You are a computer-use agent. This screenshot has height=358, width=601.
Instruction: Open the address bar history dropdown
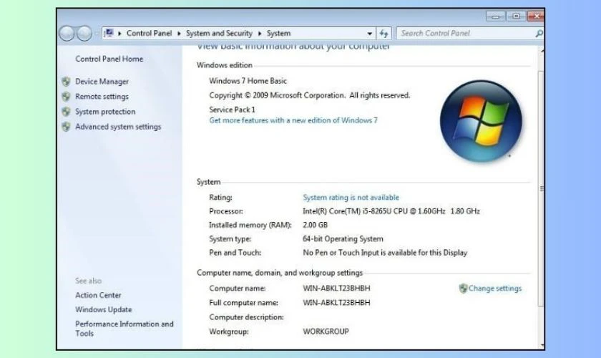369,34
